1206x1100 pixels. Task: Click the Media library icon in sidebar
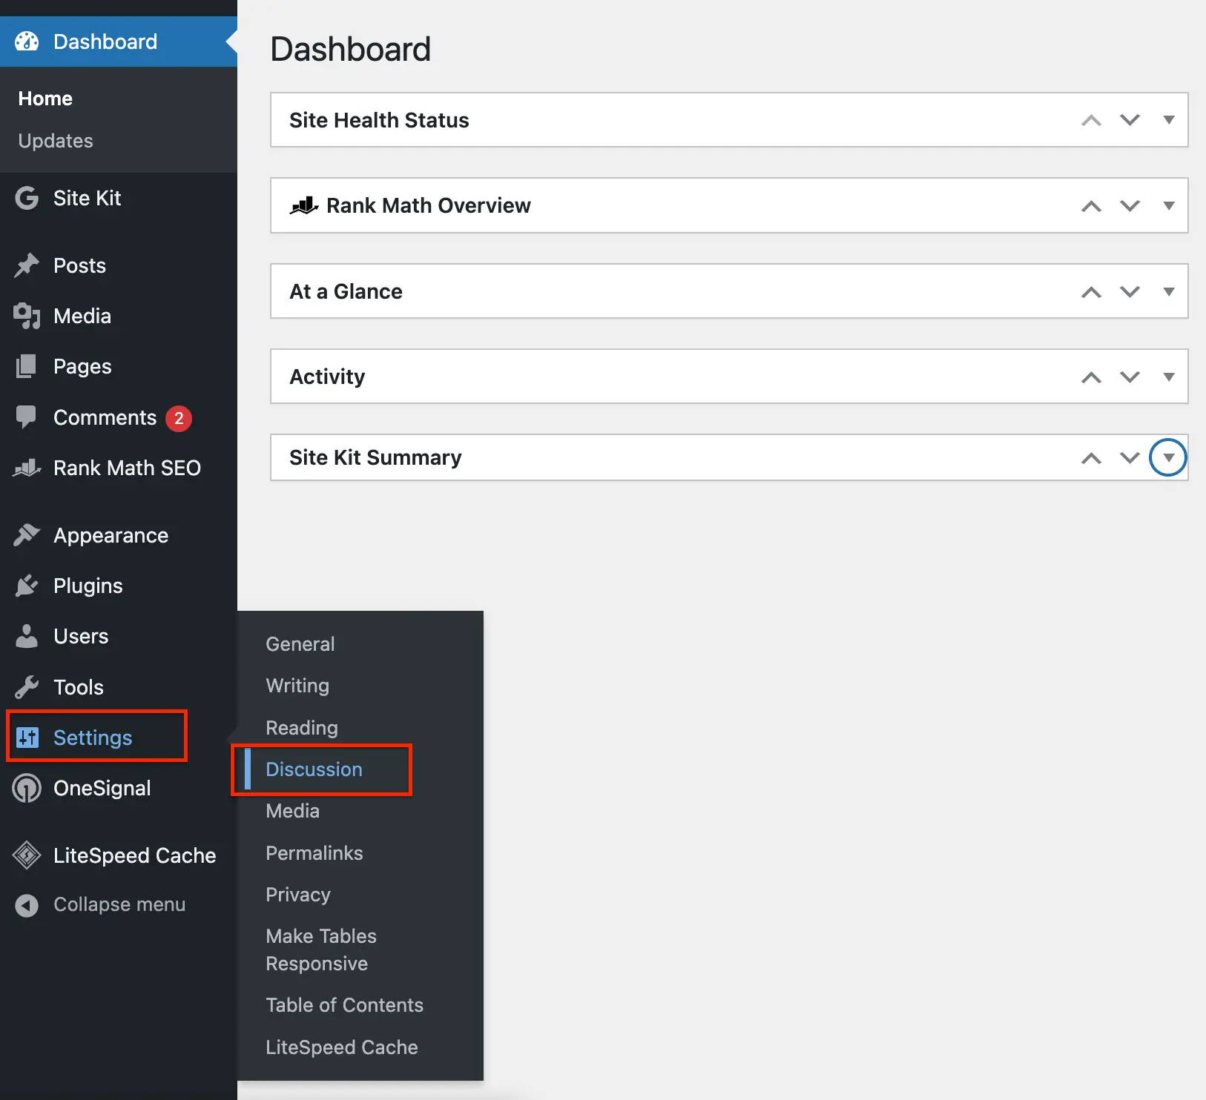(x=27, y=316)
